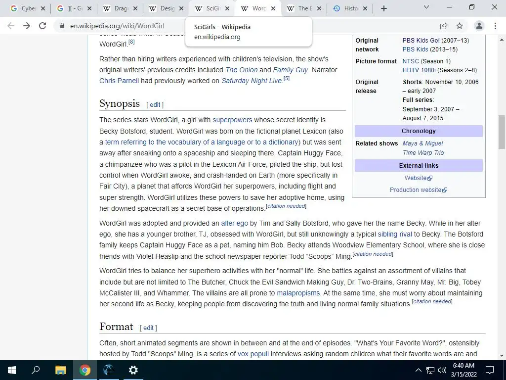This screenshot has width=506, height=380.
Task: Open the Maya & Miguel link
Action: [423, 143]
